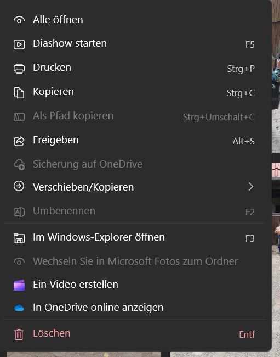Viewport: 280px width, 357px height.
Task: Choose Diashow starten from the menu
Action: 136,44
